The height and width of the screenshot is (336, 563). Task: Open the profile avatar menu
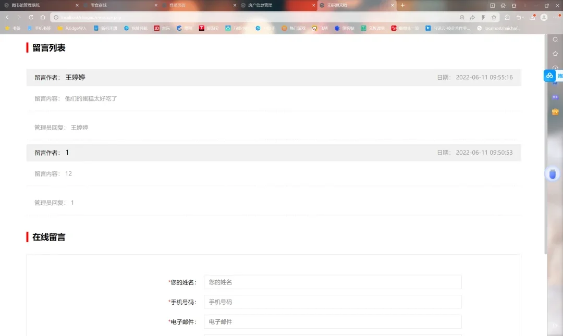pos(544,17)
